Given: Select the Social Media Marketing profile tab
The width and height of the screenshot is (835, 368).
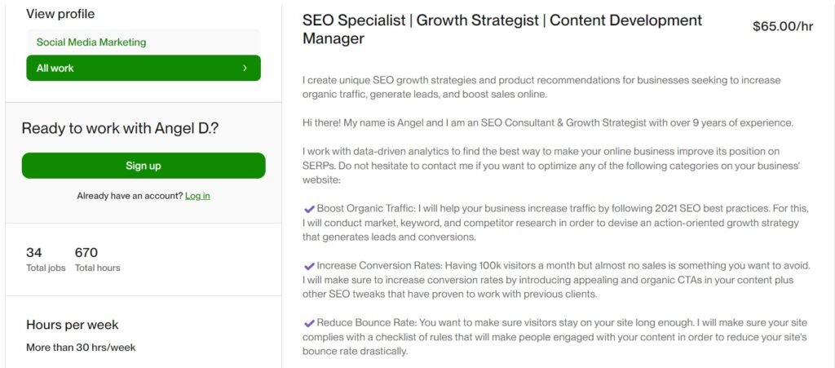Looking at the screenshot, I should tap(91, 42).
